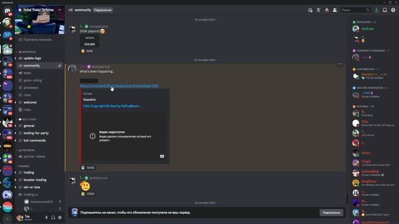This screenshot has height=224, width=399.
Task: Click Telanthric channel name in embed
Action: (90, 100)
